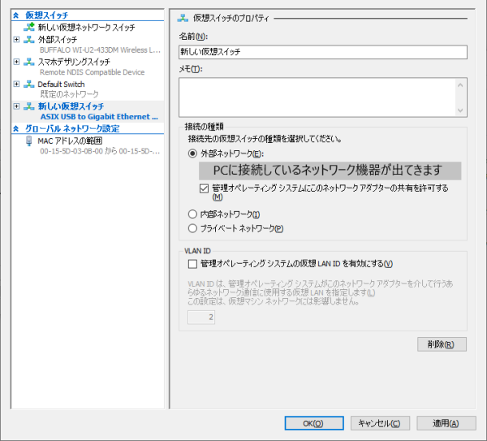Enable the 仮想 LAN ID checkbox
The image size is (487, 441).
click(x=192, y=263)
